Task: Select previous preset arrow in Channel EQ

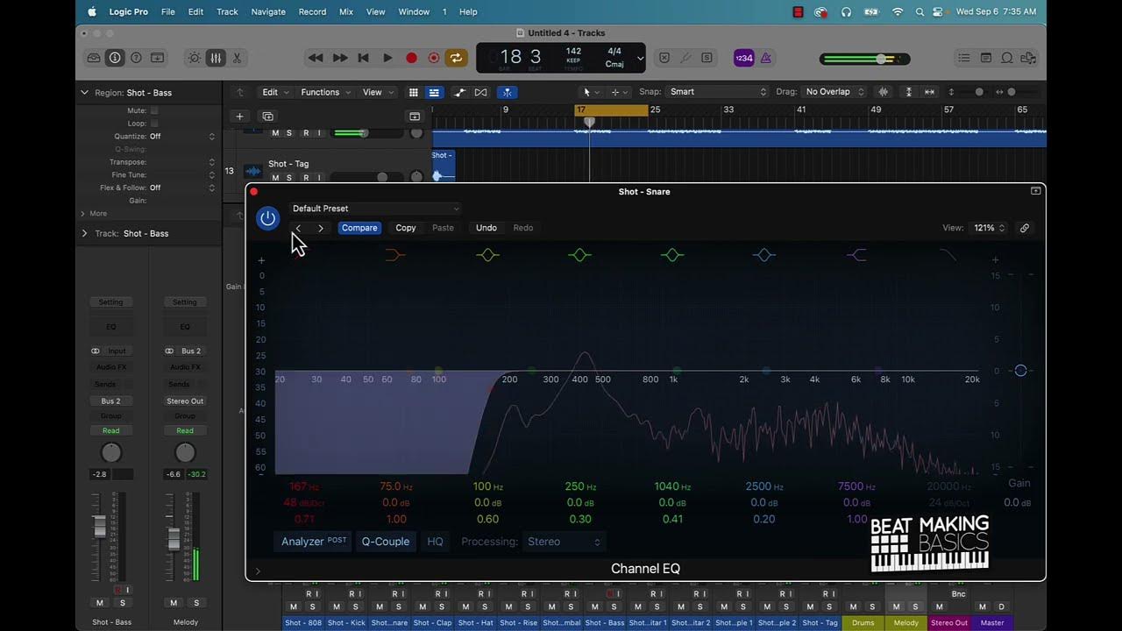Action: 298,228
